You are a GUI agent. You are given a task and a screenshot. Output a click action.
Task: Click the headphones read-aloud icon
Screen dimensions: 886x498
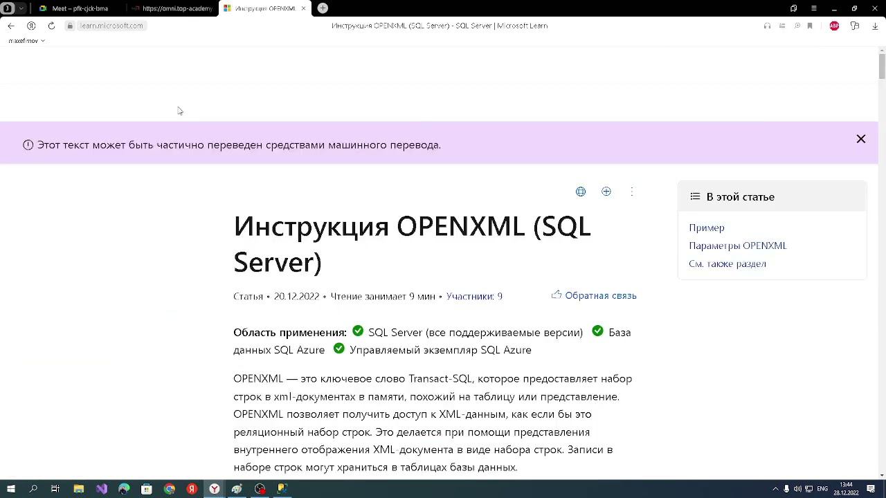tap(767, 26)
